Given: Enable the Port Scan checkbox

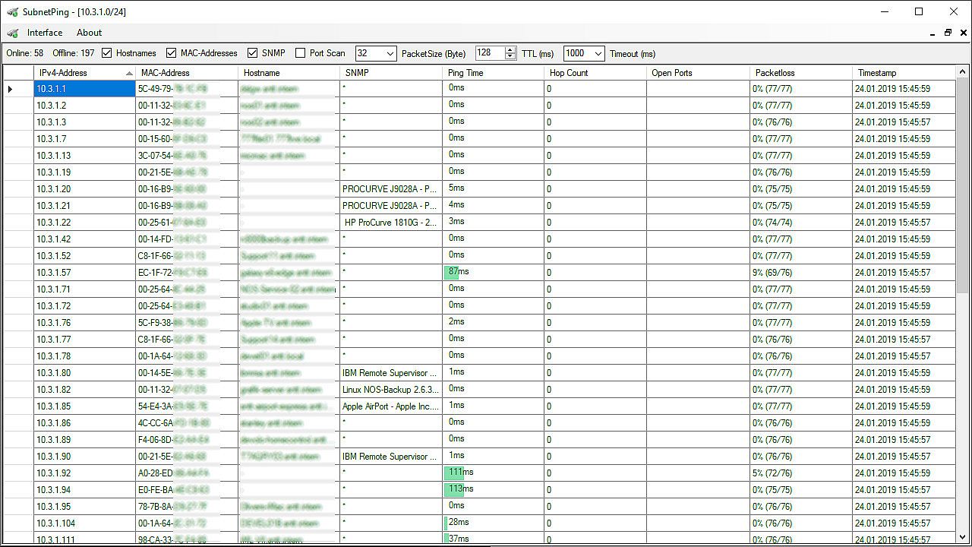Looking at the screenshot, I should [x=300, y=53].
